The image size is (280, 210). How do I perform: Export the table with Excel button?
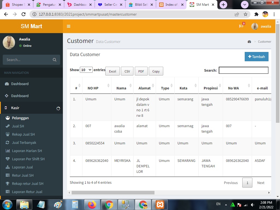coord(112,71)
